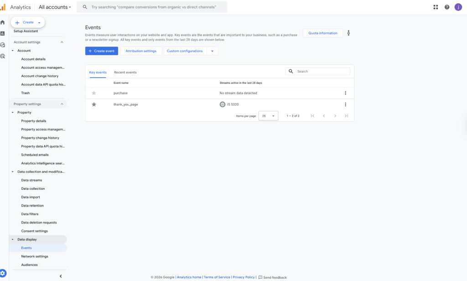467x281 pixels.
Task: Click the Admin gear icon
Action: coord(3,273)
